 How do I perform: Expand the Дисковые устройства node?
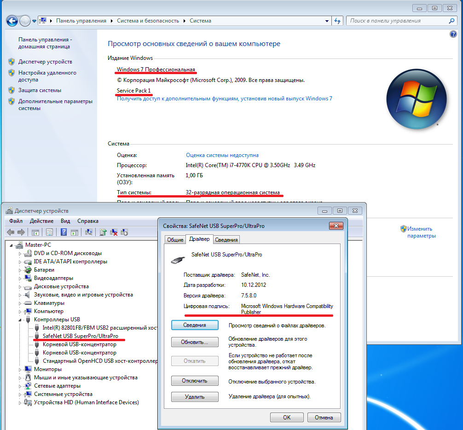tap(20, 286)
